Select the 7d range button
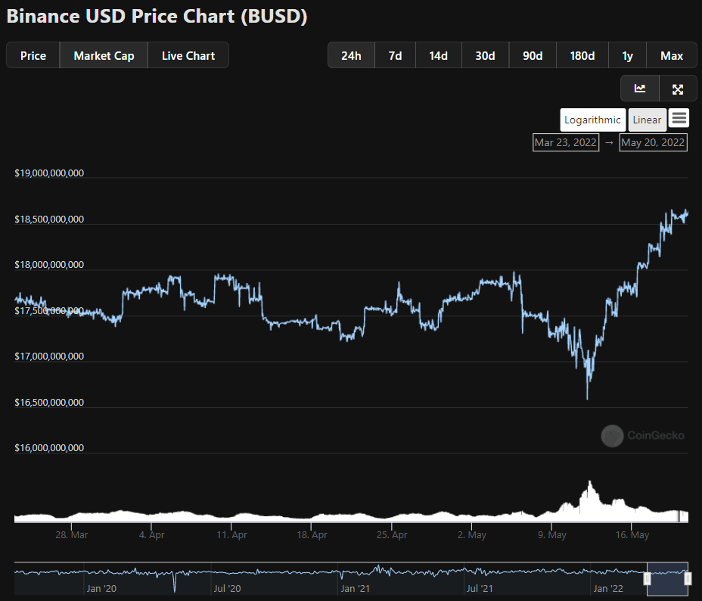Viewport: 702px width, 601px height. (x=395, y=55)
